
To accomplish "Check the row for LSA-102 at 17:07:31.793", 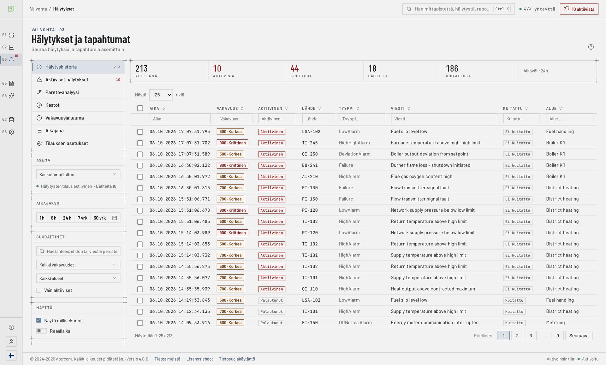I will point(140,132).
